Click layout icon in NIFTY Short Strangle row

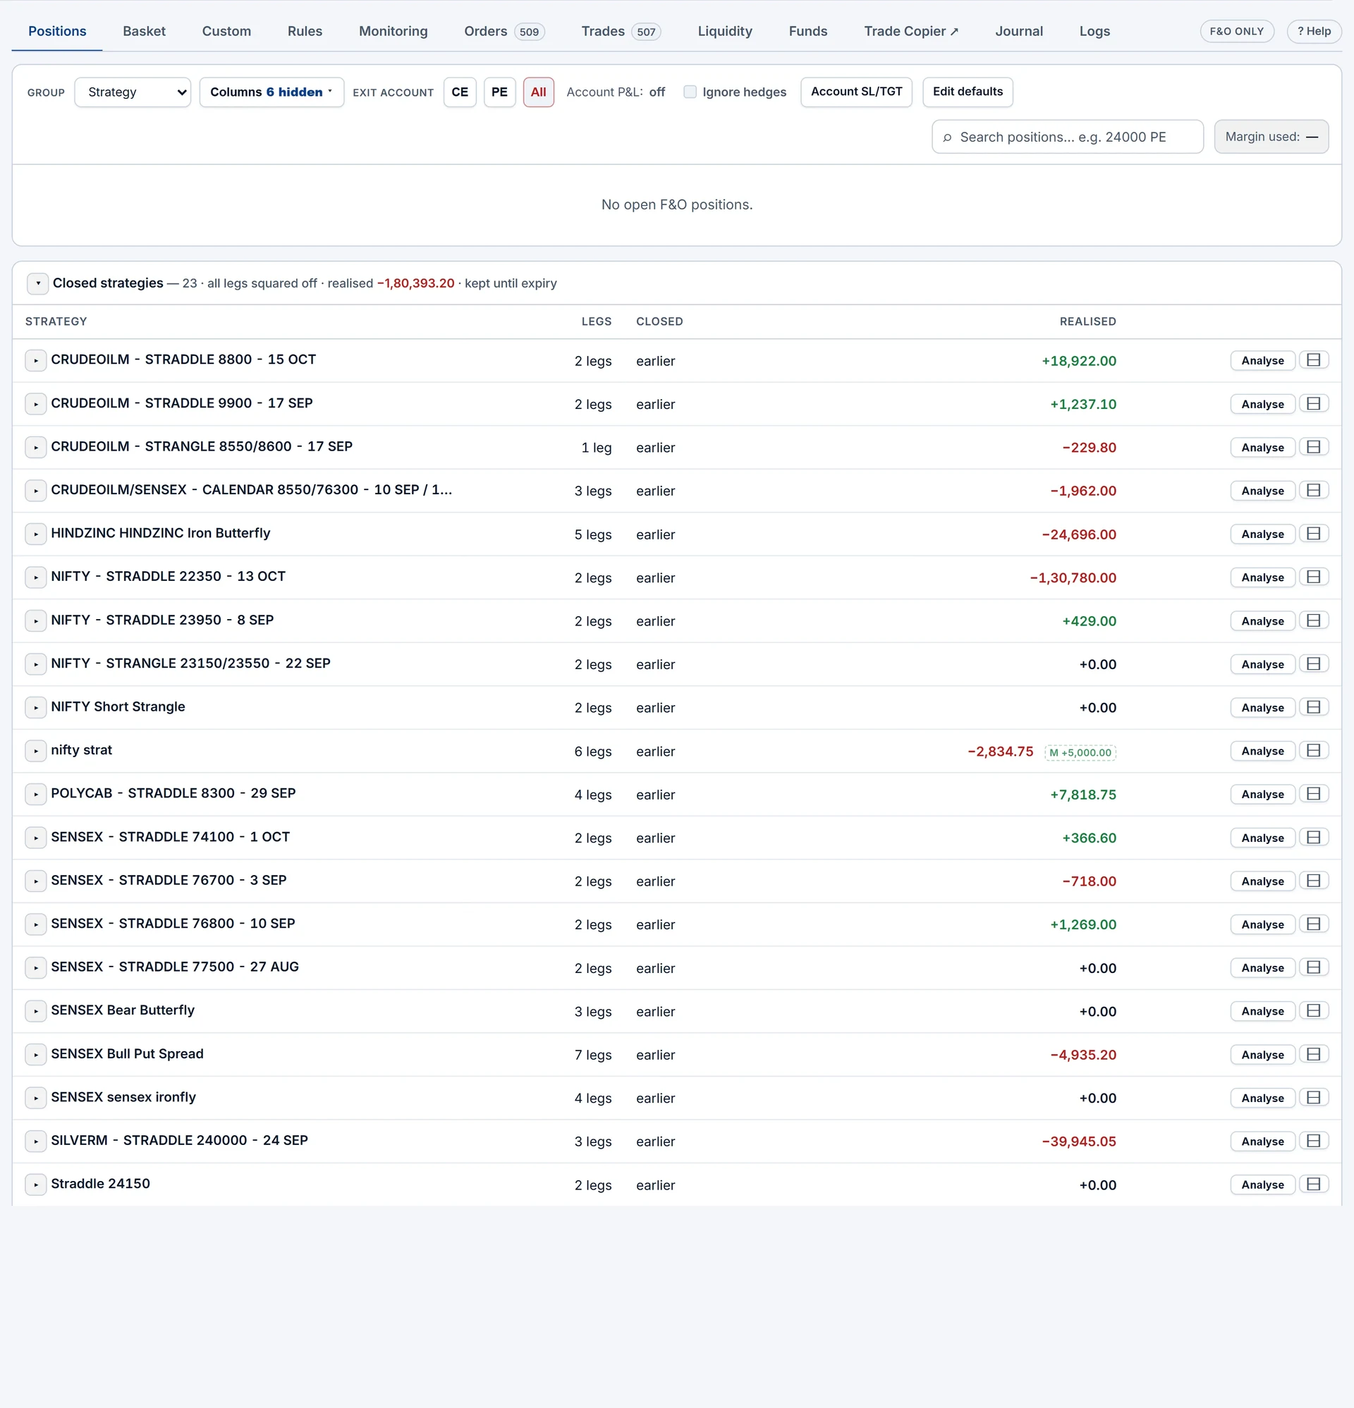click(1313, 707)
